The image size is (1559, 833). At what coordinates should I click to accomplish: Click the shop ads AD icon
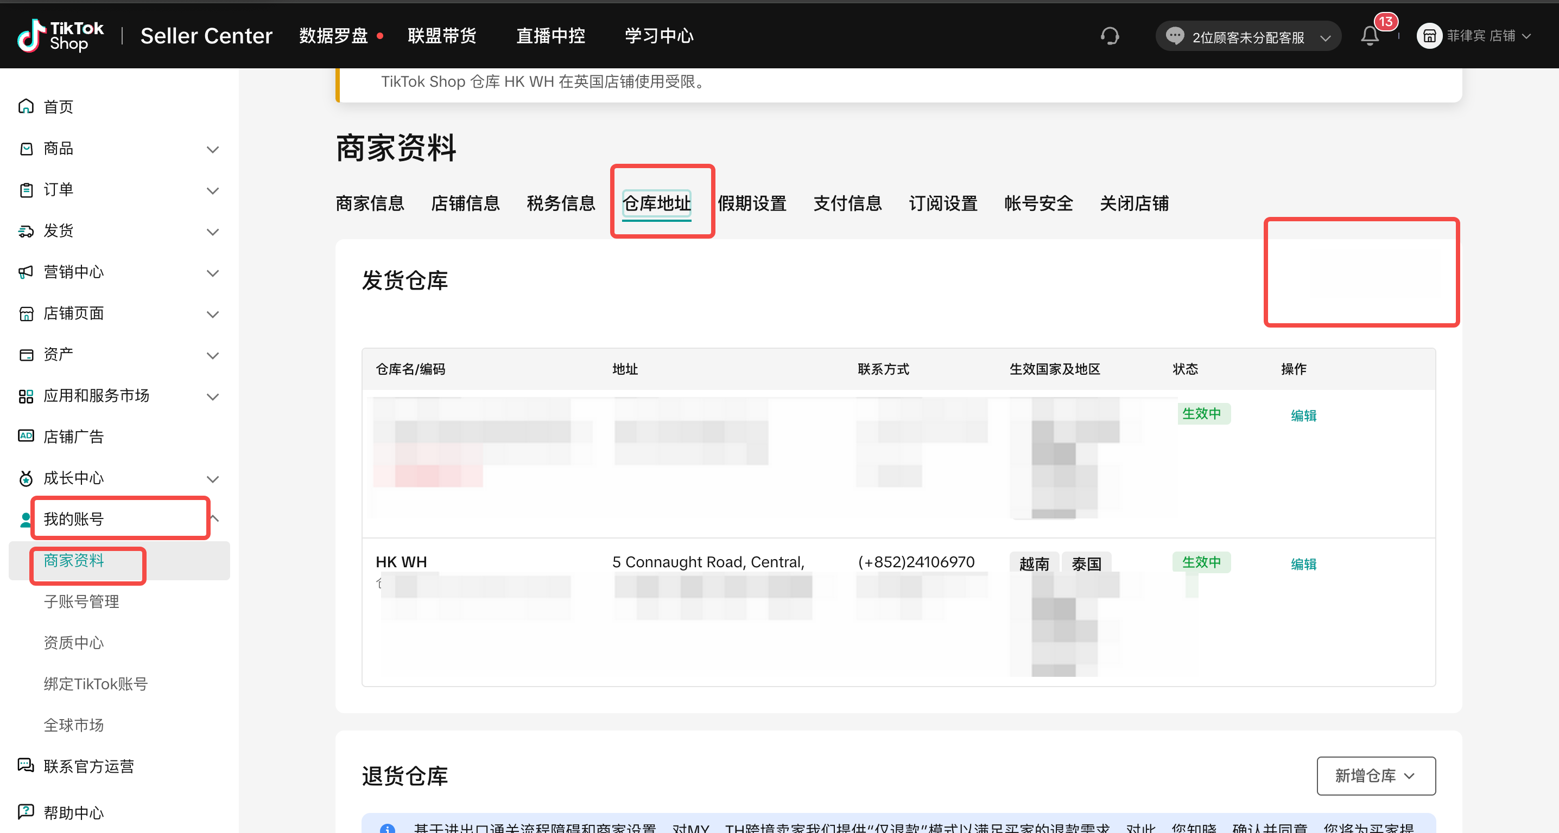pos(26,436)
